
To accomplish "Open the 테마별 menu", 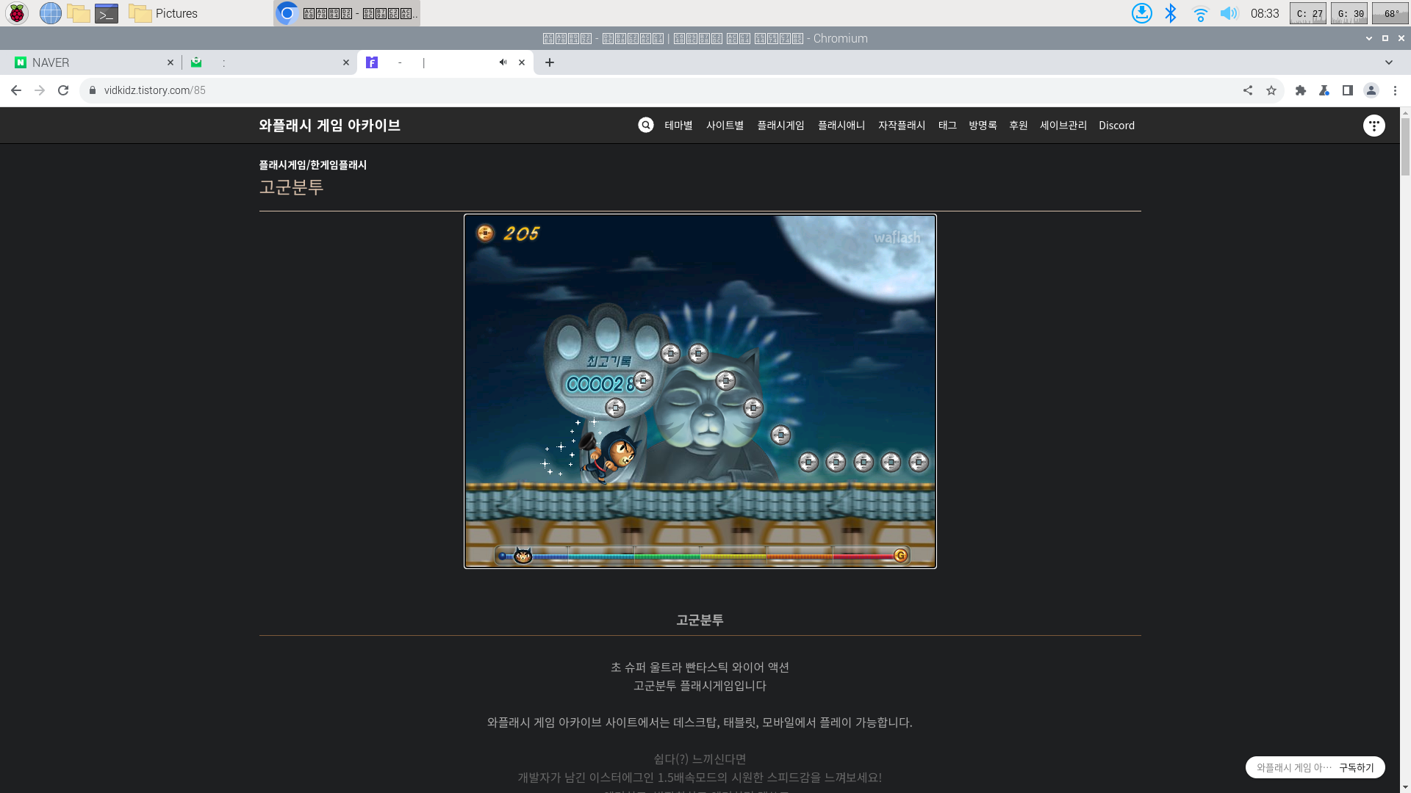I will coord(678,126).
